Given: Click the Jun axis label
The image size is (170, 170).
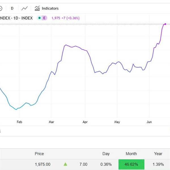Looking at the screenshot, I should click(149, 122).
